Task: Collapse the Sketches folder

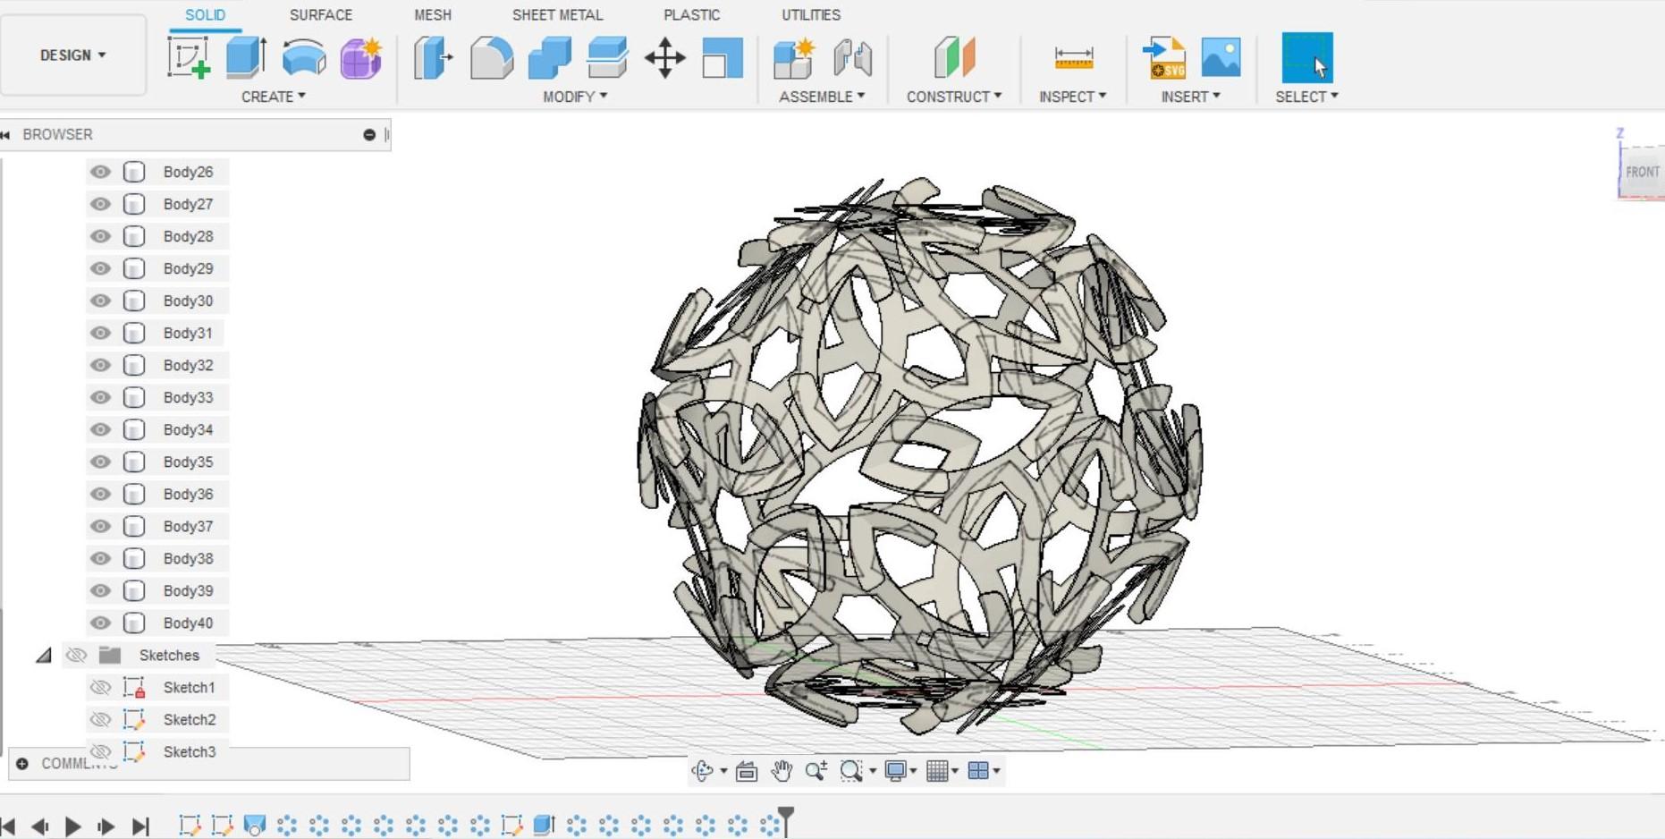Action: coord(45,655)
